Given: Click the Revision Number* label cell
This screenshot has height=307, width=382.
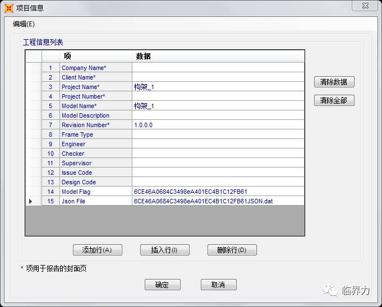Looking at the screenshot, I should 96,125.
